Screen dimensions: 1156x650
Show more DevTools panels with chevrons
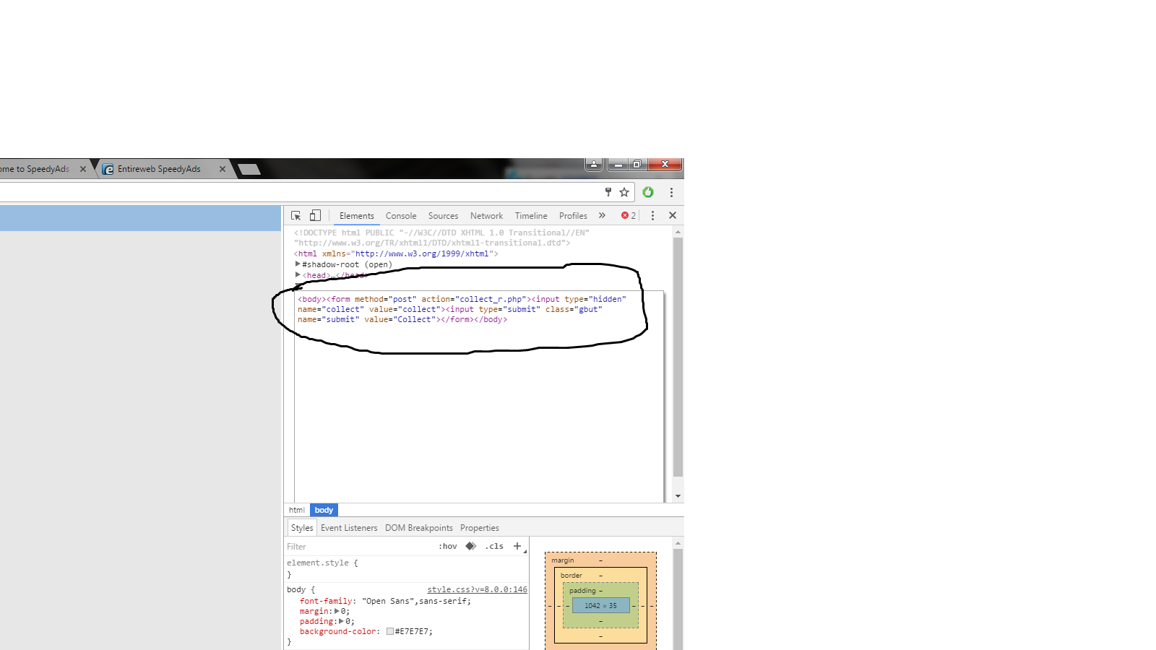[x=602, y=215]
